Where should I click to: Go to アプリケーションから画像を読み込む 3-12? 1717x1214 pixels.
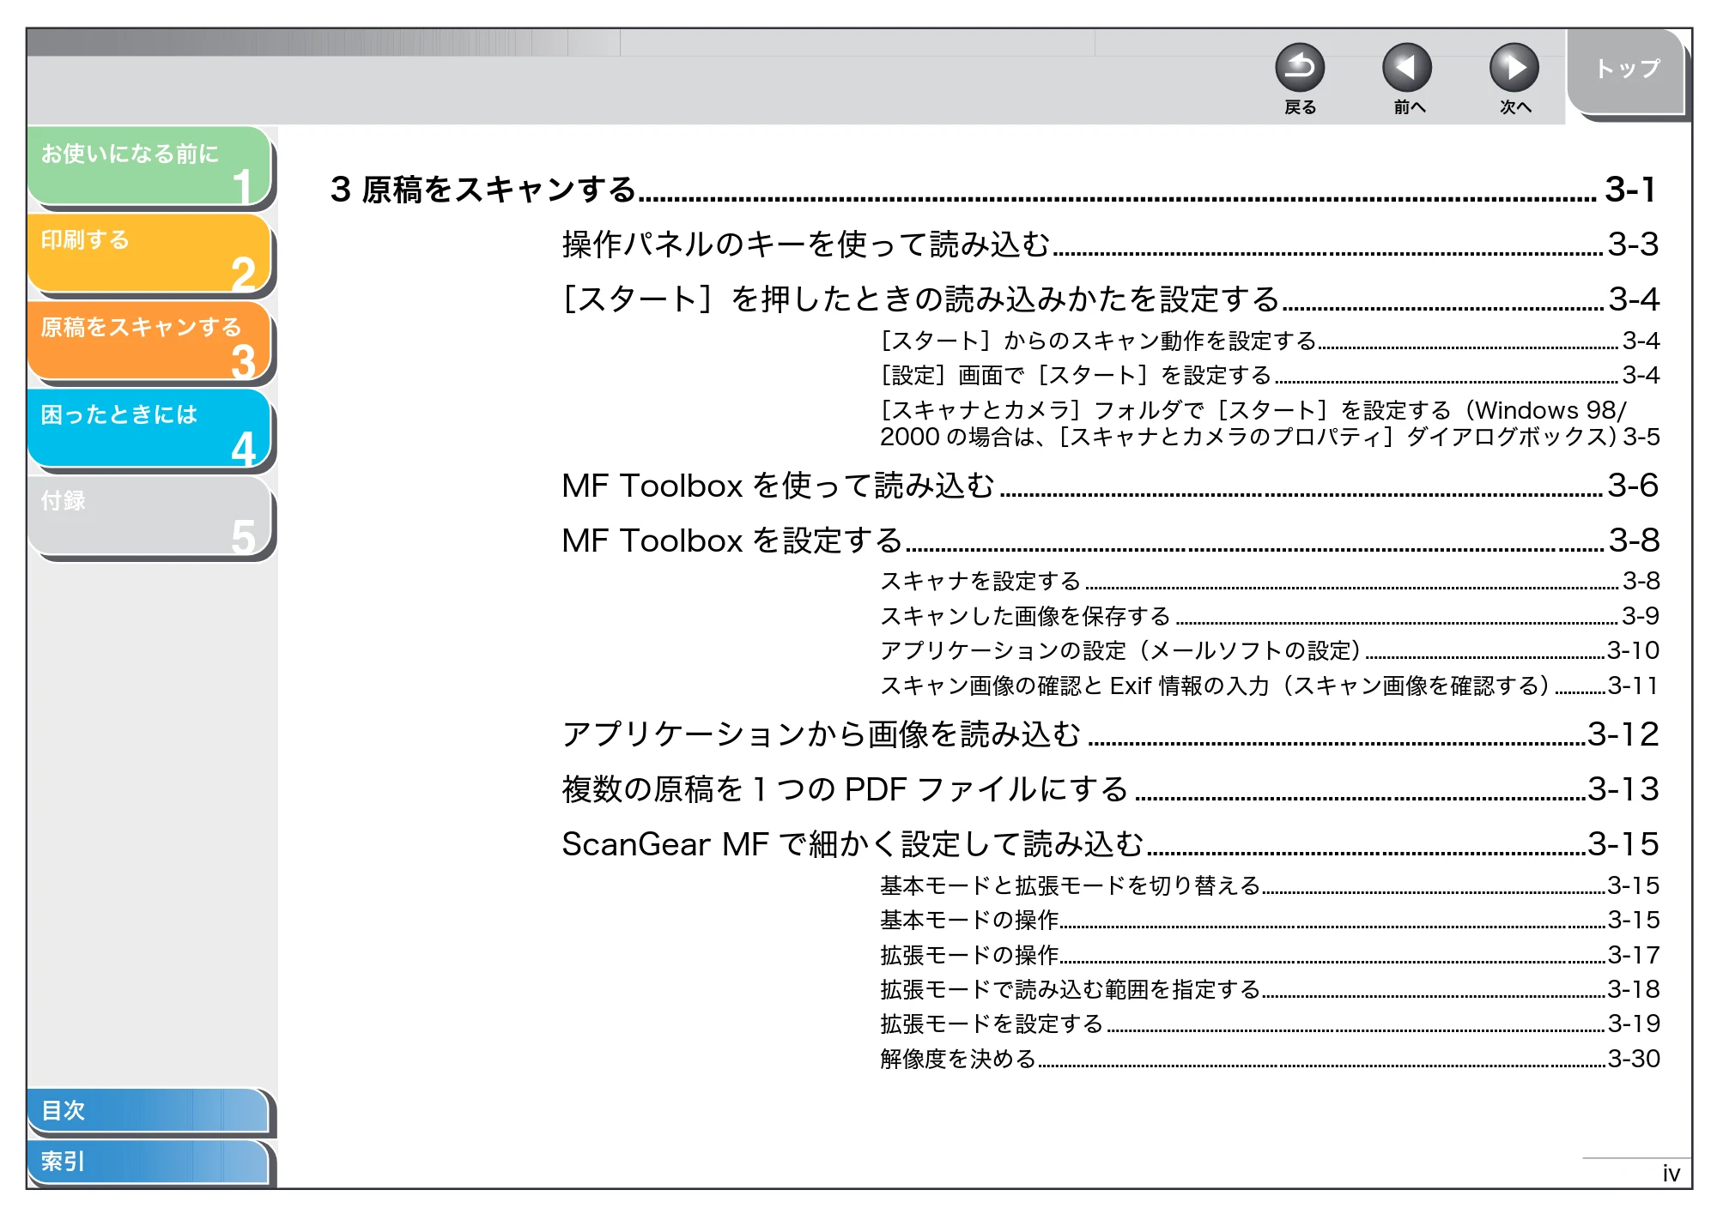1110,734
